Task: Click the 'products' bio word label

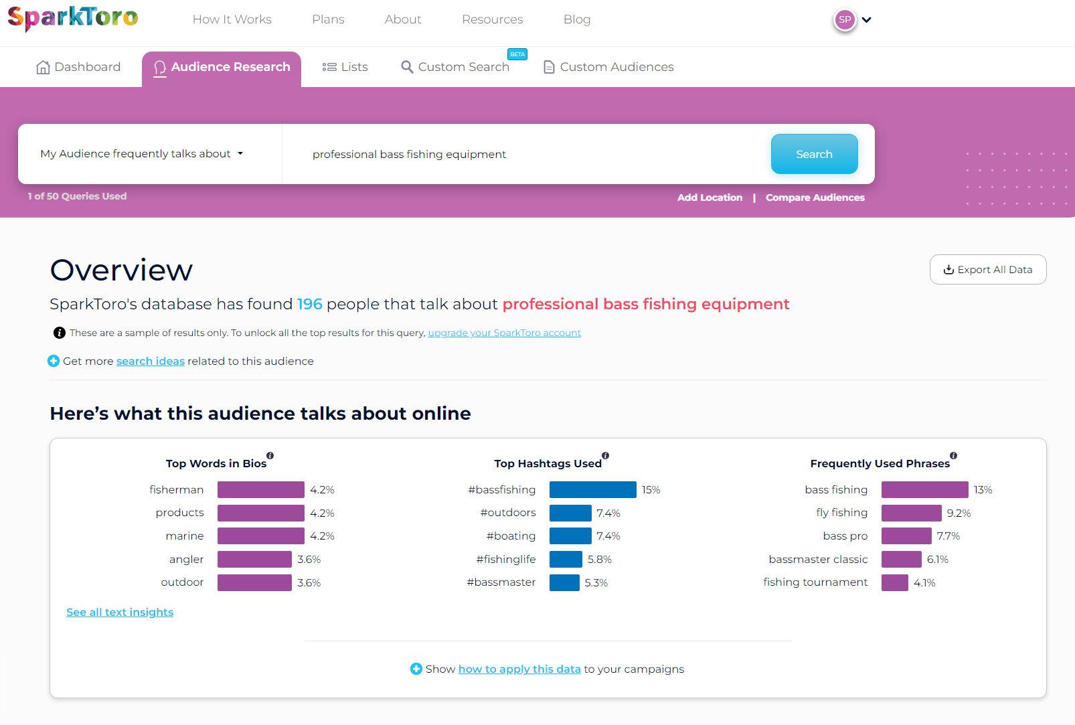Action: (x=179, y=513)
